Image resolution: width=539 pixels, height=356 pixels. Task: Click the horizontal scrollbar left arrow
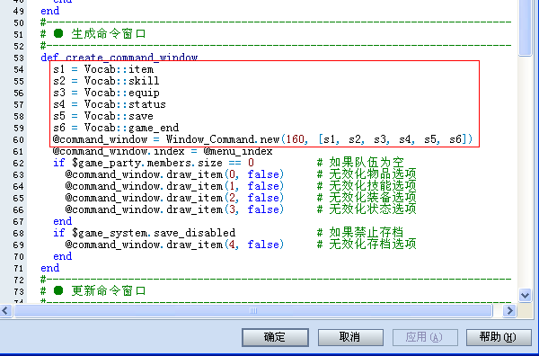coord(5,311)
